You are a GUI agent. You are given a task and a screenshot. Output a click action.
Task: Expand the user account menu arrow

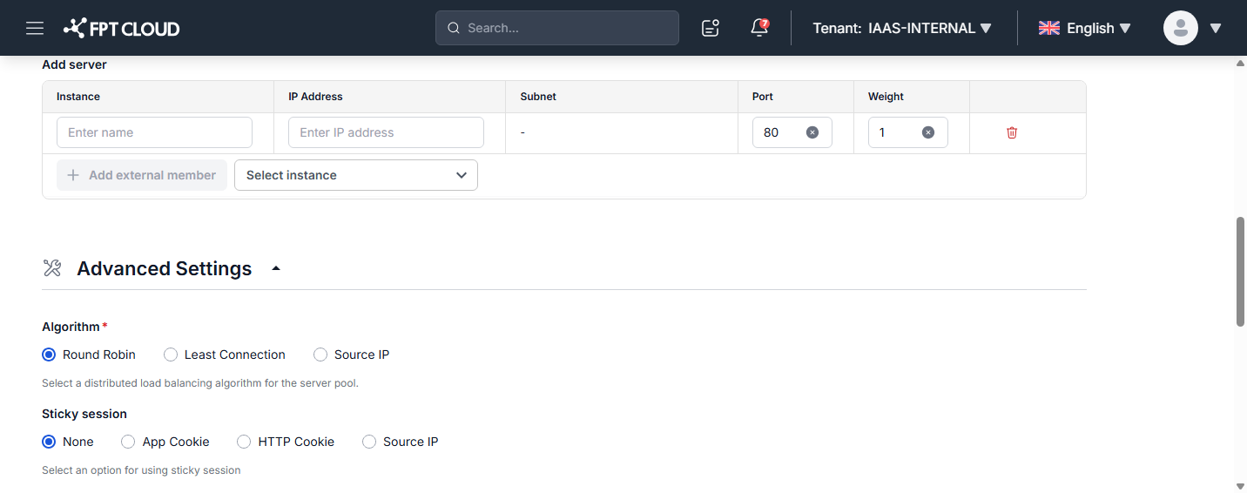[x=1216, y=28]
